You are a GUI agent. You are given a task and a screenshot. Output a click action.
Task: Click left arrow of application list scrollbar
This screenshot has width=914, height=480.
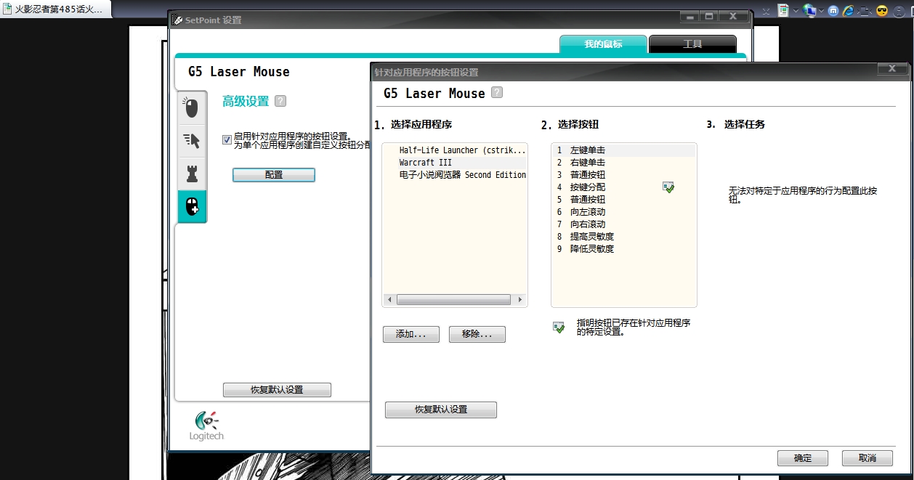(389, 299)
